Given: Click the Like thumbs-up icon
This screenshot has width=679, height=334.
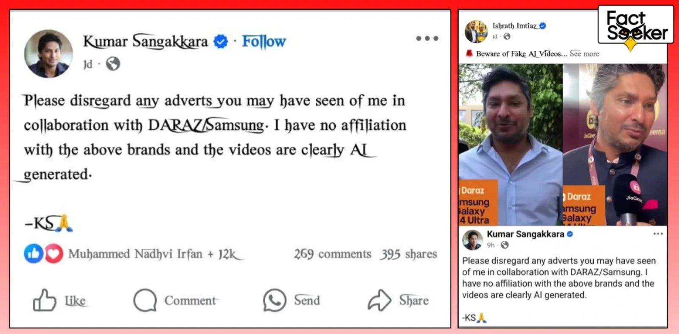Looking at the screenshot, I should (x=45, y=300).
